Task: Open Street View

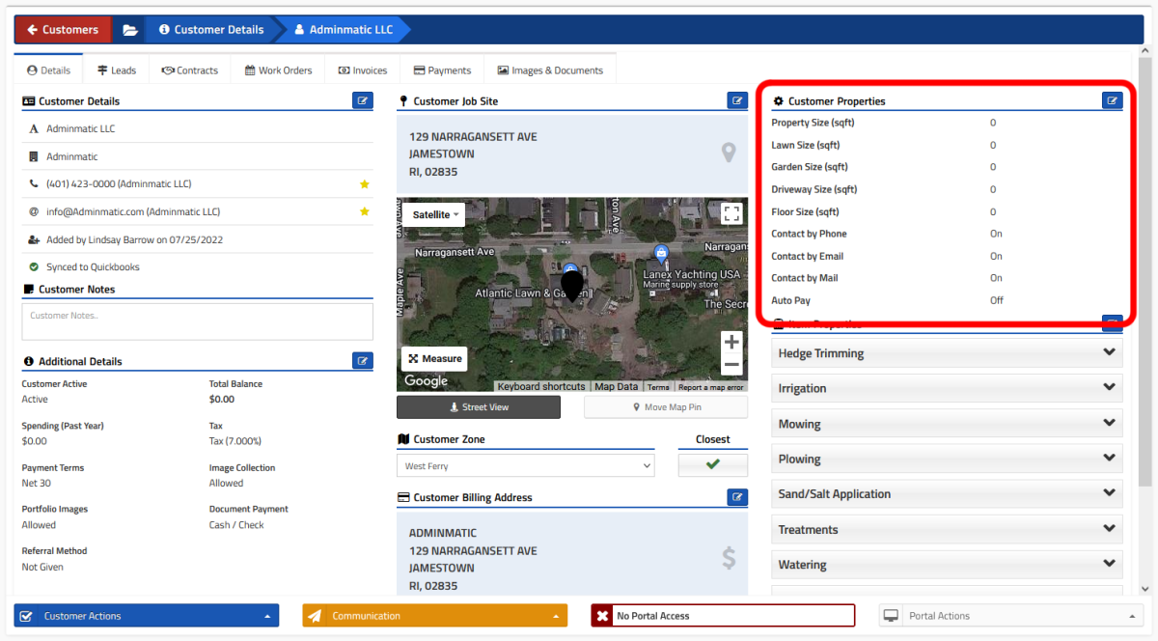Action: point(479,406)
